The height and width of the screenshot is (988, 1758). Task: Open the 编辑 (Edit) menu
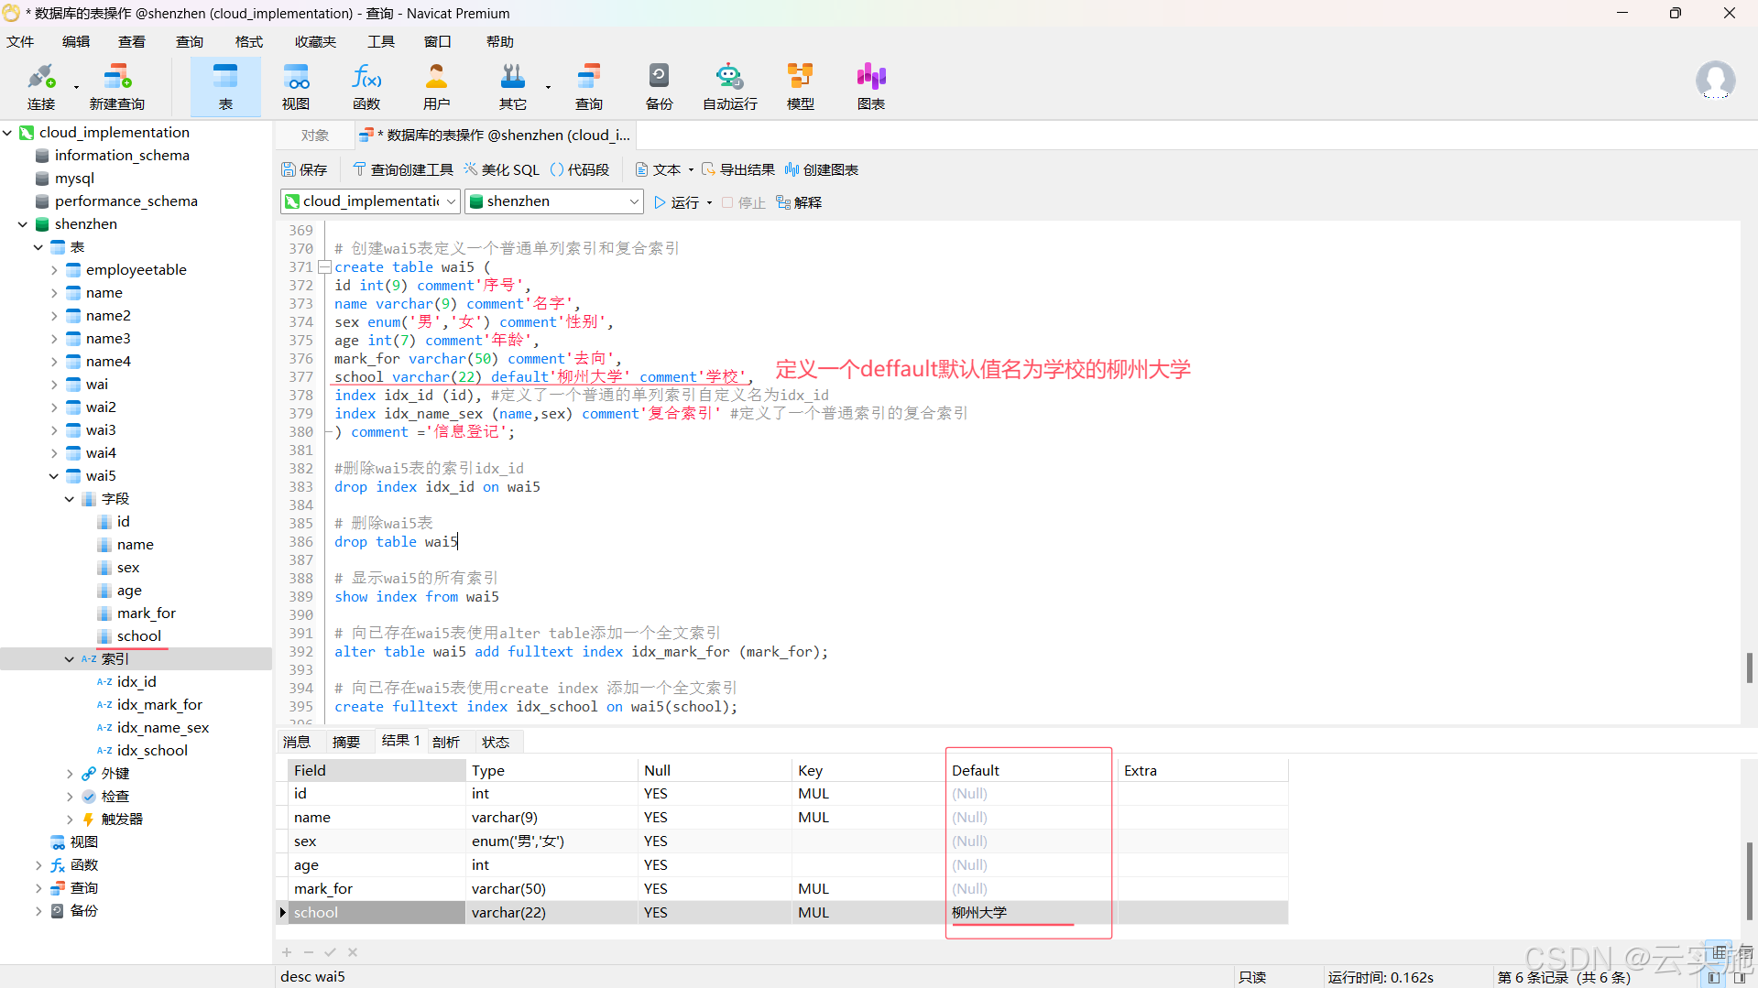click(76, 42)
